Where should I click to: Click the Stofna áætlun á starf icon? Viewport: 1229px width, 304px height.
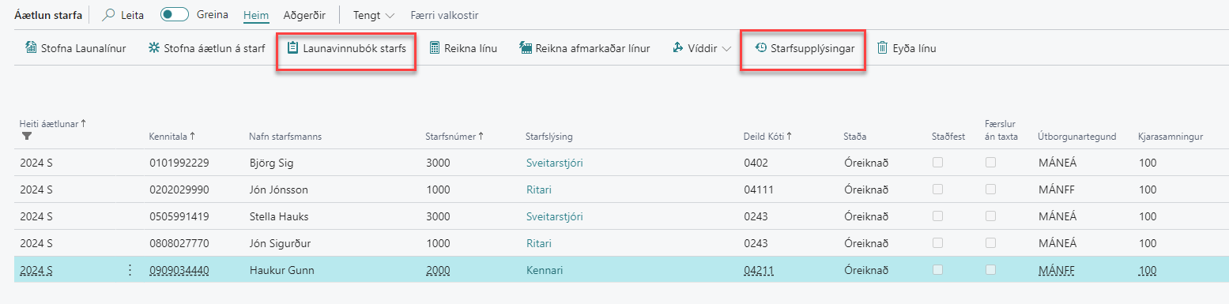pos(154,48)
